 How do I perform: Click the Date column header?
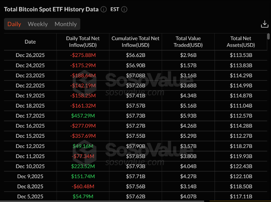[x=30, y=42]
